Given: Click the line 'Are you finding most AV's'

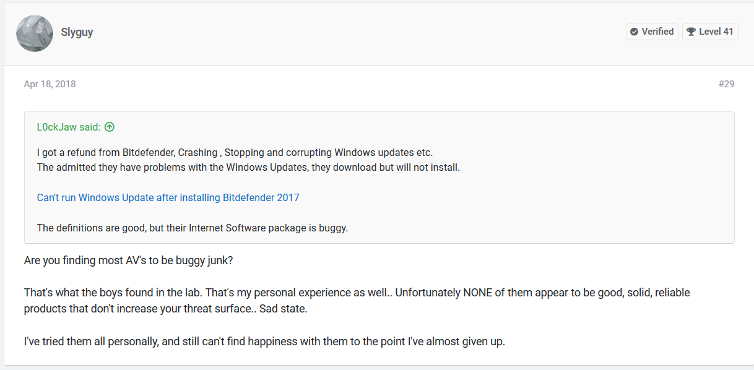Looking at the screenshot, I should [x=128, y=260].
